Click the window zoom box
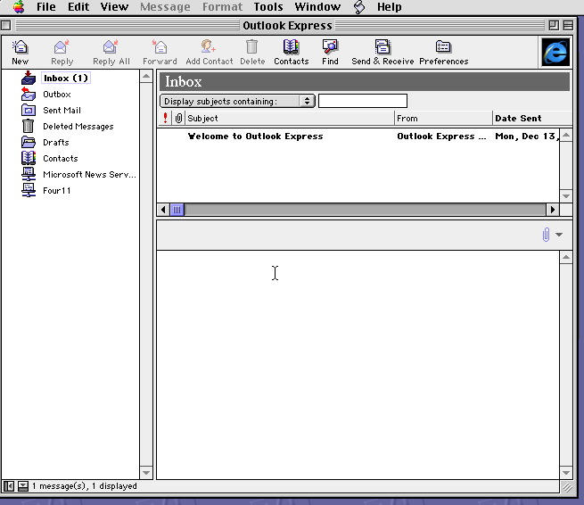Image resolution: width=584 pixels, height=505 pixels. click(x=554, y=25)
